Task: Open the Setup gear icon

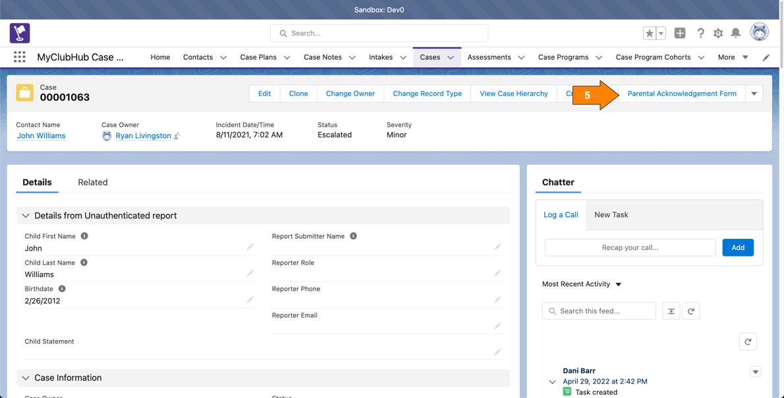Action: coord(718,33)
